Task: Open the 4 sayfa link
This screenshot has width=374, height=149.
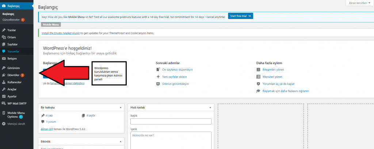Action: (91, 115)
